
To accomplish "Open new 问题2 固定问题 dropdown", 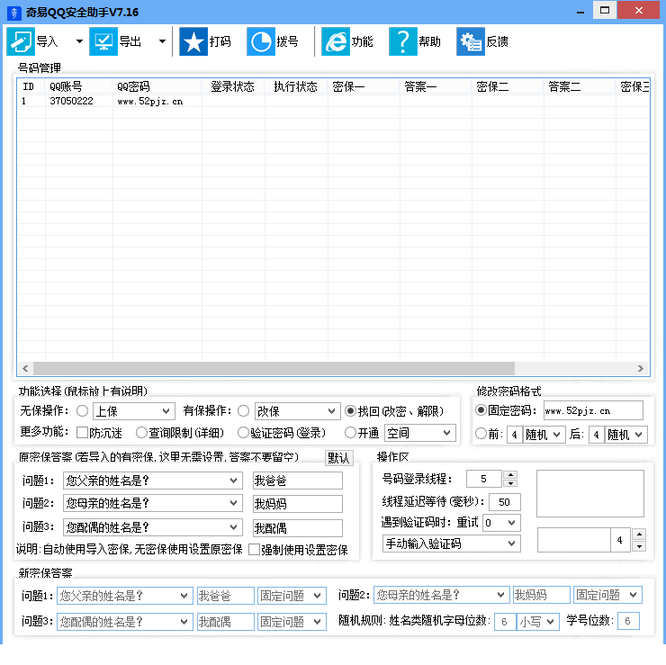I will click(607, 595).
